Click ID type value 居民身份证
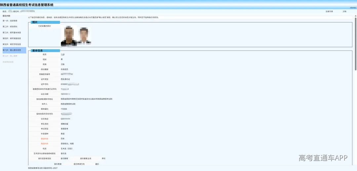Screen dimensions: 357x171 [x=65, y=79]
